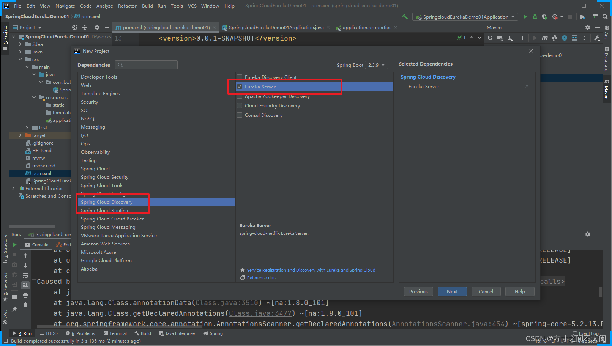
Task: Click the Previous button
Action: [x=418, y=291]
